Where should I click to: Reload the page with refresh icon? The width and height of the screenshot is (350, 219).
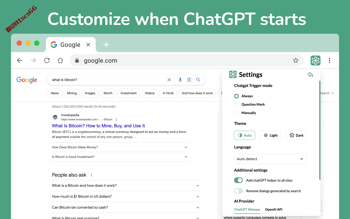click(x=47, y=60)
